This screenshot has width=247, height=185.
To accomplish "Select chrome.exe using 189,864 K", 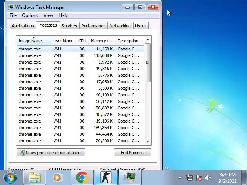I will tap(80, 128).
